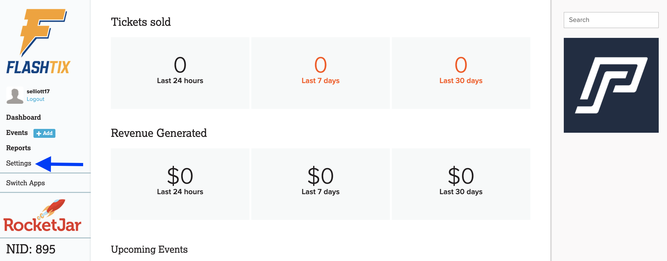Image resolution: width=667 pixels, height=261 pixels.
Task: Click the selliott17 user avatar icon
Action: (15, 95)
